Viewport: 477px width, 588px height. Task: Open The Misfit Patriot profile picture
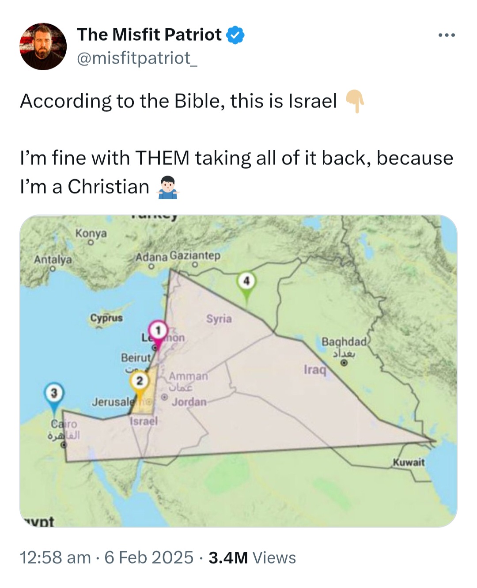(43, 46)
